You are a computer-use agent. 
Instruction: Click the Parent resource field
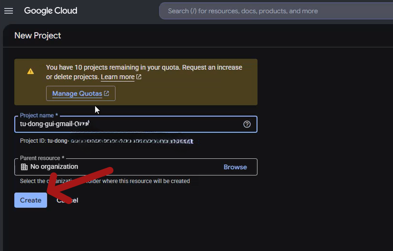(x=136, y=167)
